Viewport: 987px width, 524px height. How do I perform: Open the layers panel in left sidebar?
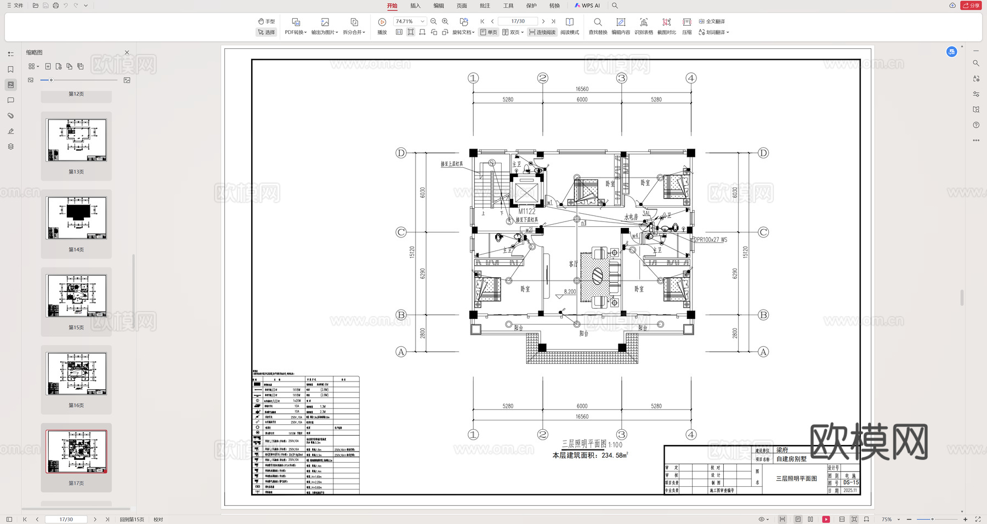point(10,146)
